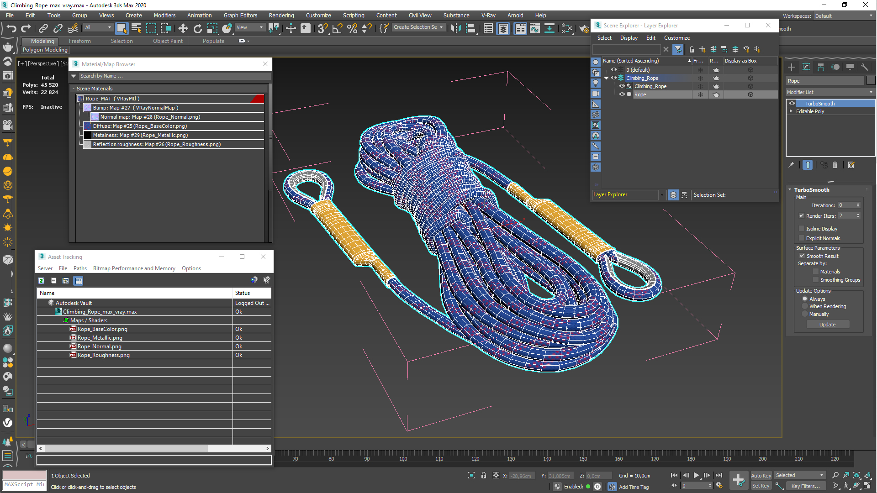Open the Select by Name list icon

136,28
